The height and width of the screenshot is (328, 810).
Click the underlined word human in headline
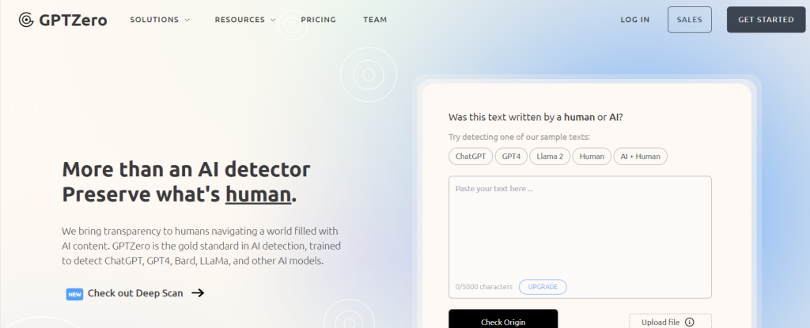[259, 195]
